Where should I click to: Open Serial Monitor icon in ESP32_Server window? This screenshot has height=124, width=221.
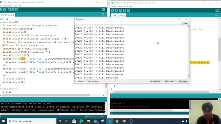pos(104,10)
